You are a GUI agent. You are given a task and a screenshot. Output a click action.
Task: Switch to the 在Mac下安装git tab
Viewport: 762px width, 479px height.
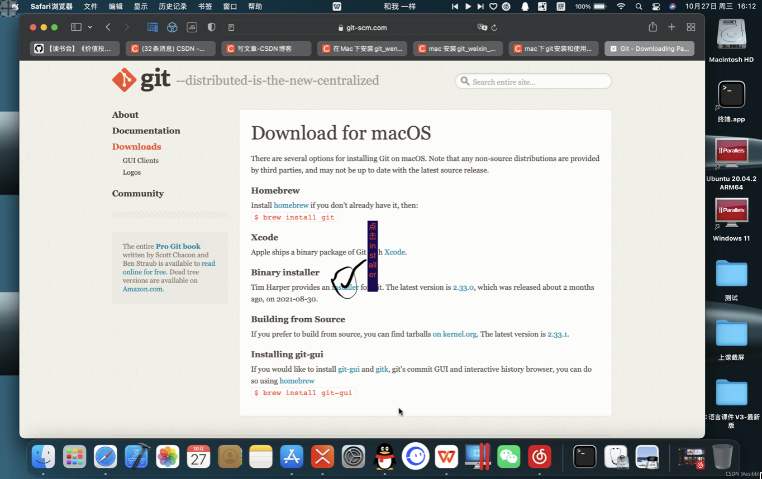pos(362,49)
